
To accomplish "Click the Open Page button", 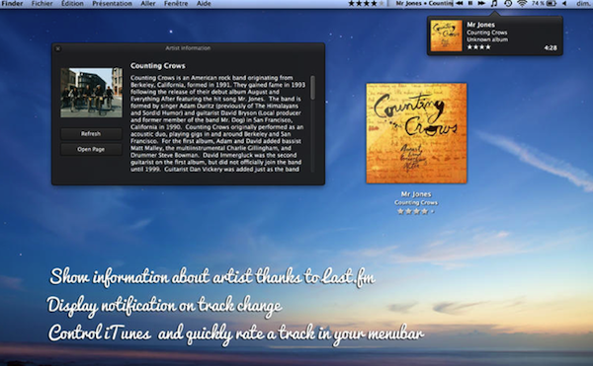I will (x=91, y=149).
